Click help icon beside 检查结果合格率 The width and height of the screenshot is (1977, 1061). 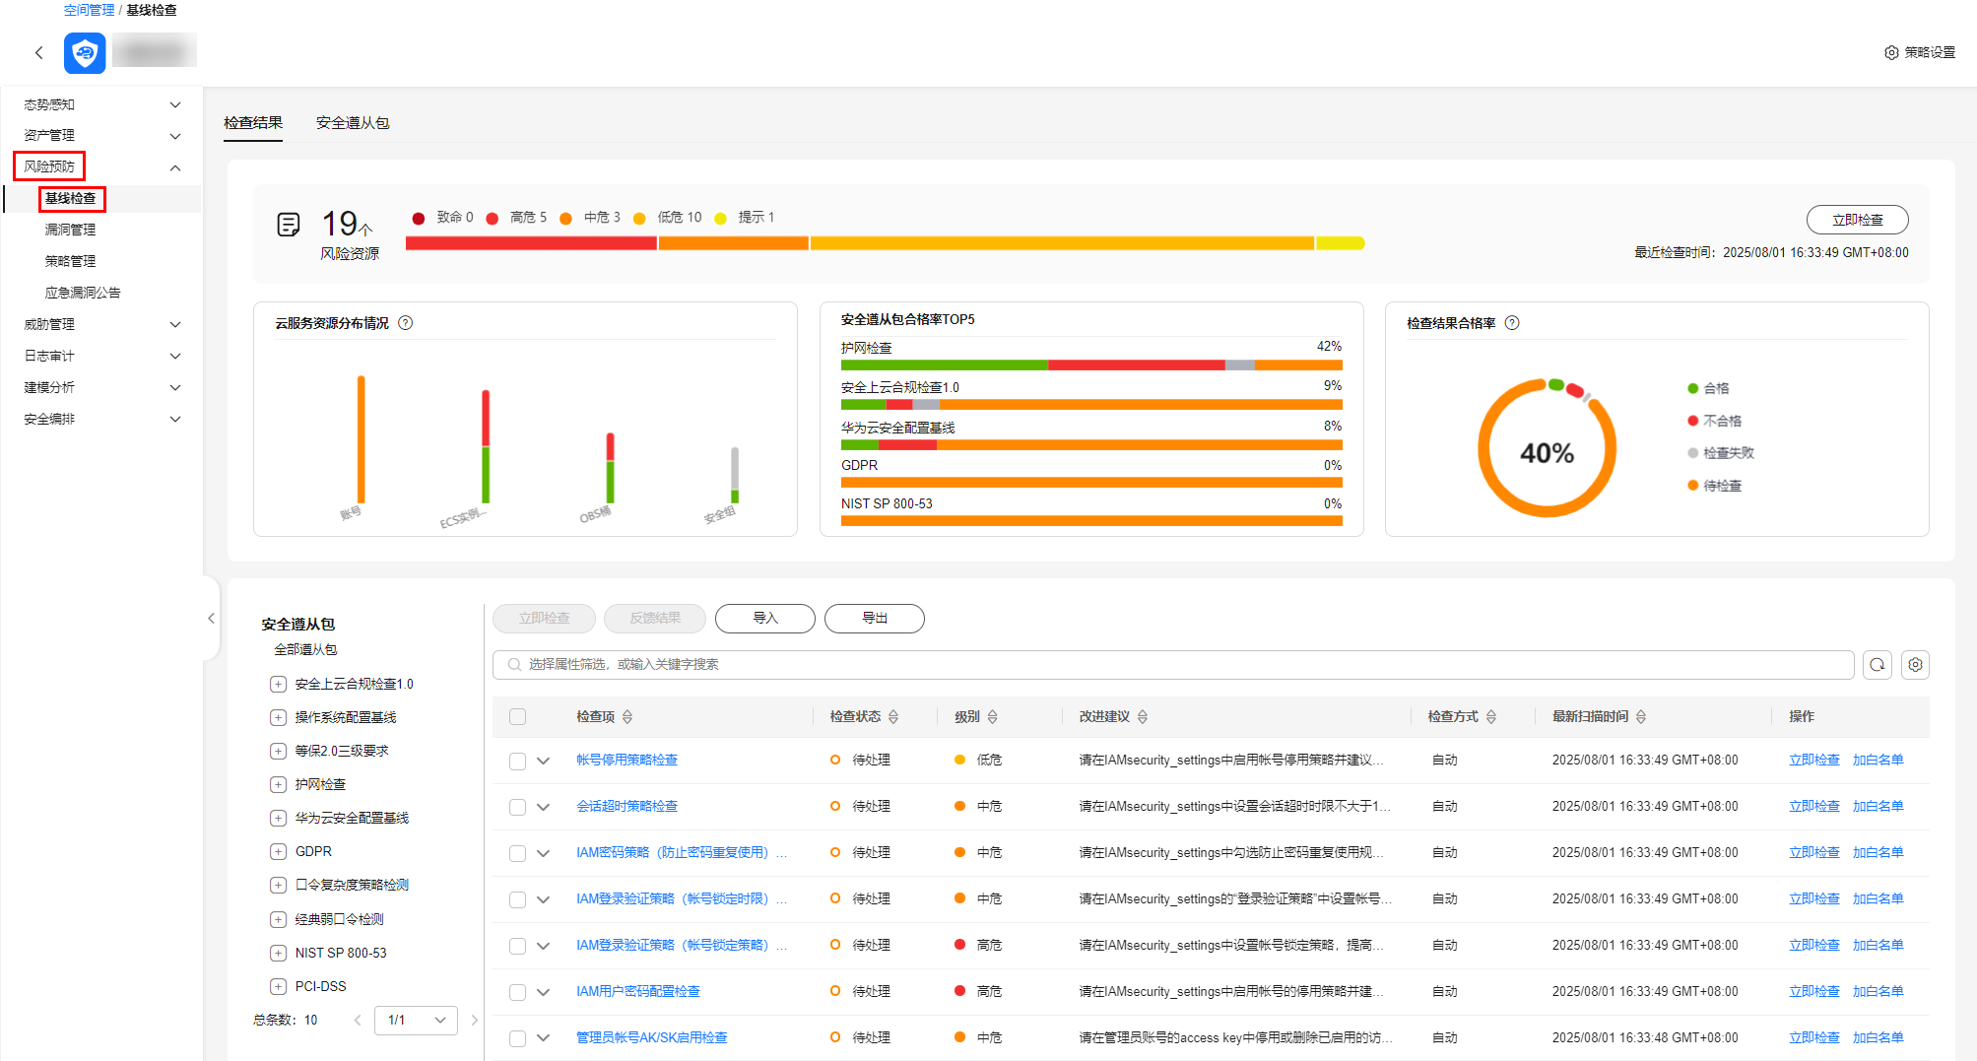point(1512,323)
